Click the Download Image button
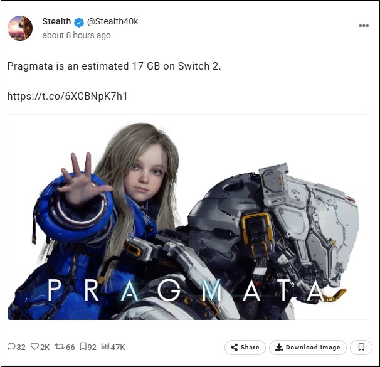380x367 pixels. [308, 348]
